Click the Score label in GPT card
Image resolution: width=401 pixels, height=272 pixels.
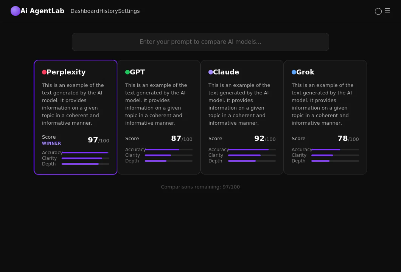[x=132, y=138]
